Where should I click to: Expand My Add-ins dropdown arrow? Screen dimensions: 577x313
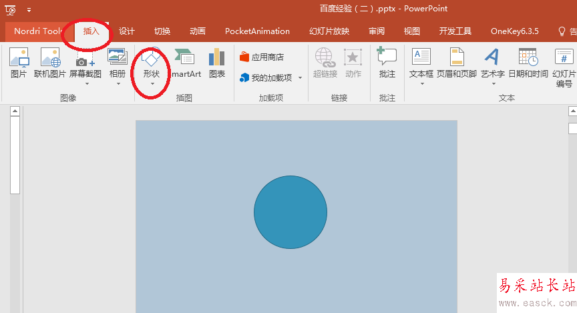300,78
